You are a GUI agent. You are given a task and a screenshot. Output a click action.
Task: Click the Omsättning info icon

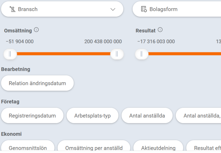pos(36,30)
